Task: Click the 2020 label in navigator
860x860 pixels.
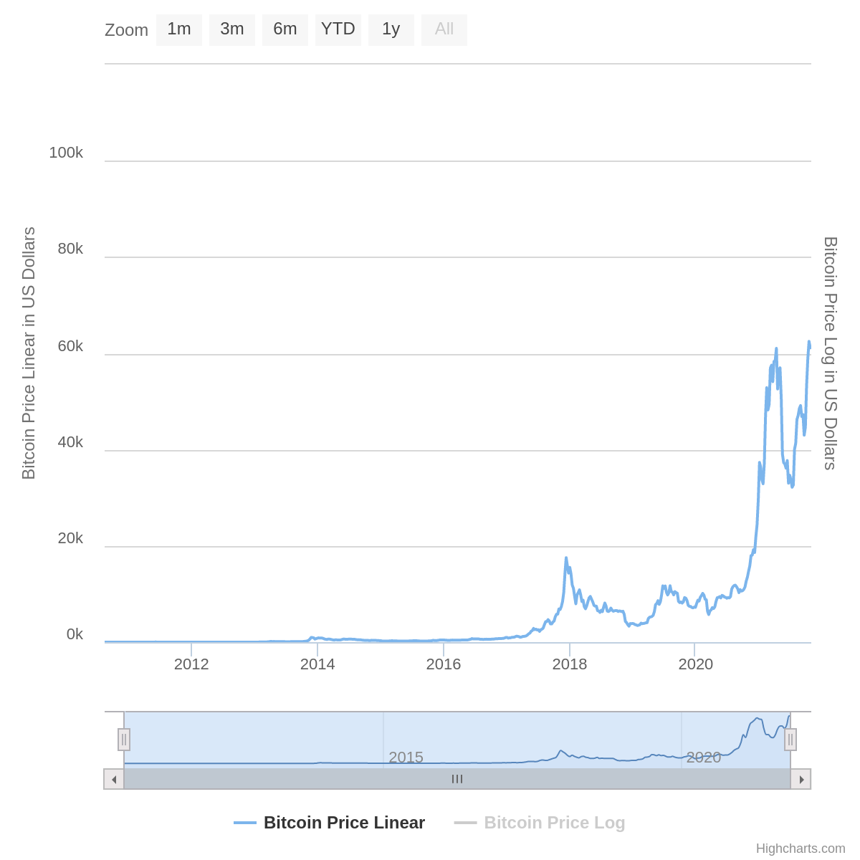Action: click(704, 758)
